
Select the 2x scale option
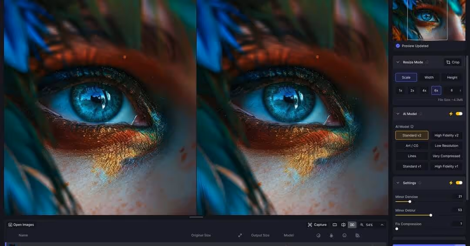point(413,90)
